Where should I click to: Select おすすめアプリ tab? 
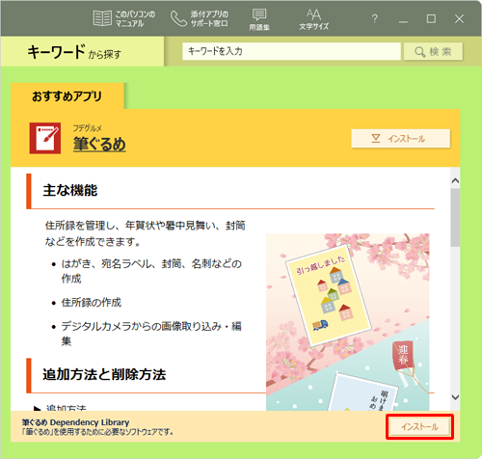[67, 95]
